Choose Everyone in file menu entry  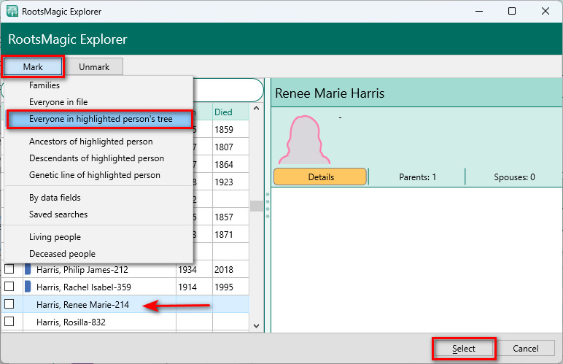click(x=58, y=102)
